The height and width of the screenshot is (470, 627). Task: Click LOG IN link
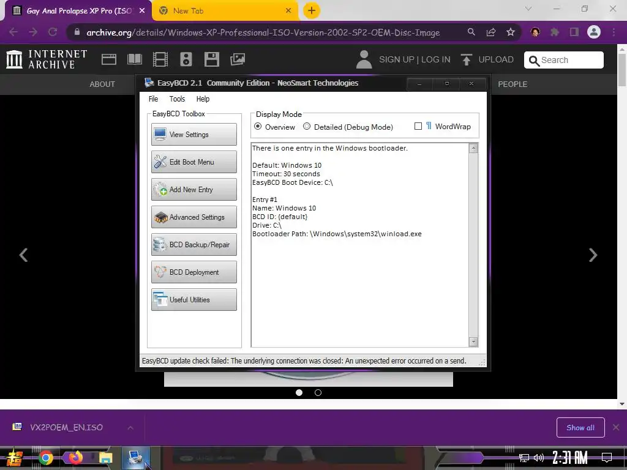tap(435, 59)
